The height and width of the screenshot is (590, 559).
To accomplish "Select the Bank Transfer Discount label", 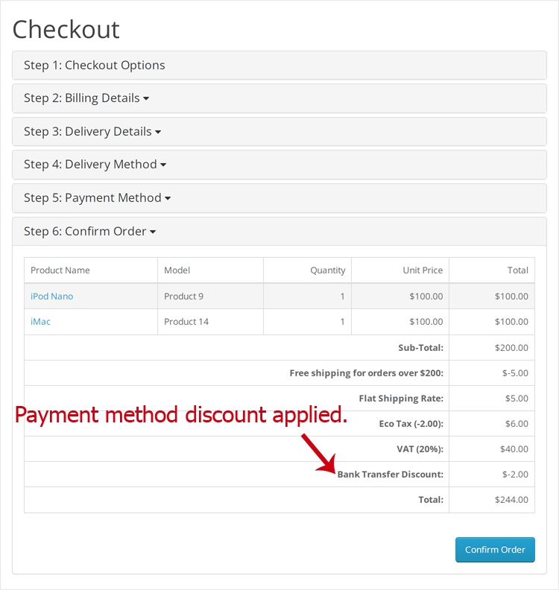I will click(391, 475).
